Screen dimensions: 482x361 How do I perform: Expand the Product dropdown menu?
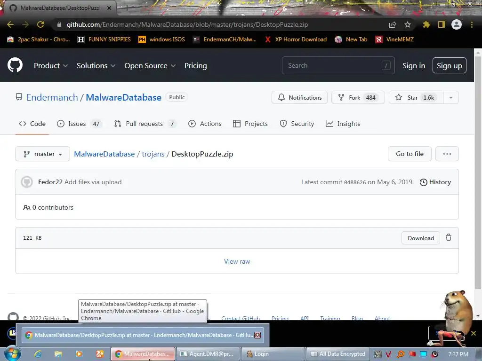pos(51,65)
